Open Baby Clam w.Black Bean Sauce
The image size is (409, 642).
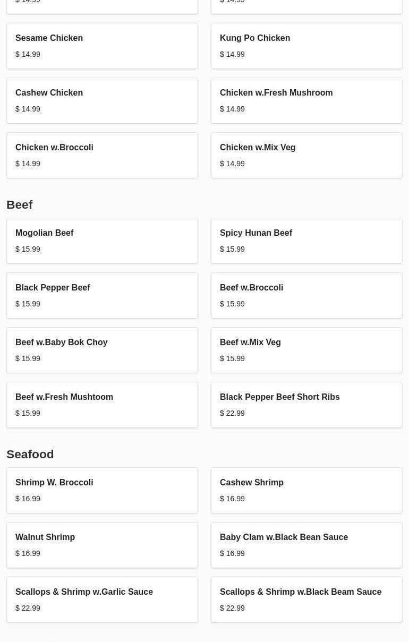tap(306, 545)
